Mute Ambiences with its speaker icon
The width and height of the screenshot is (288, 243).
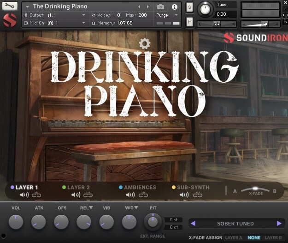[130, 194]
